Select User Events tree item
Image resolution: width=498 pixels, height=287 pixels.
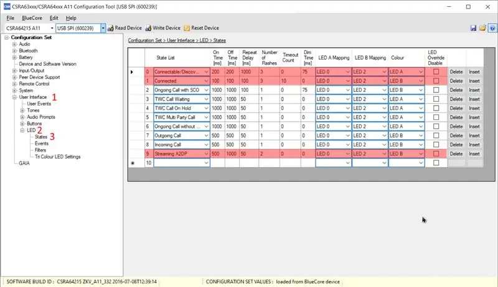click(39, 104)
